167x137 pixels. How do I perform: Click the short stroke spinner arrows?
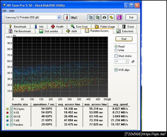pyautogui.click(x=127, y=61)
